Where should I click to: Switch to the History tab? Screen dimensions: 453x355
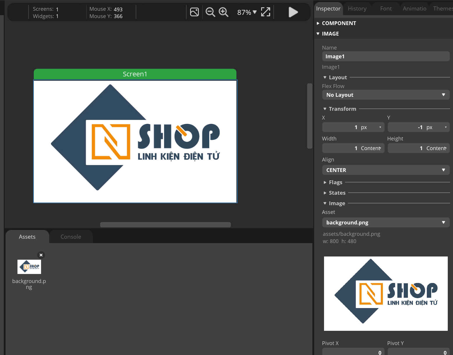pyautogui.click(x=357, y=9)
